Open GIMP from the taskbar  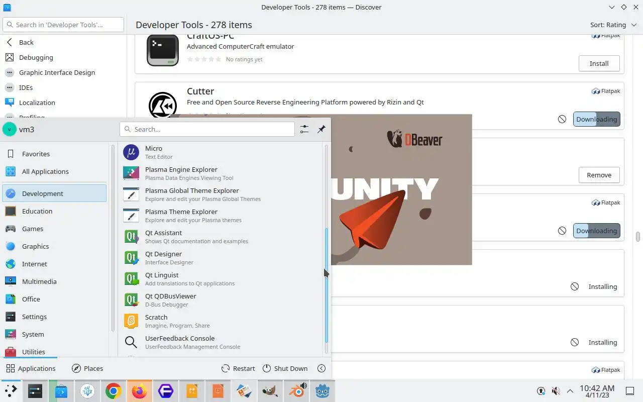[270, 390]
